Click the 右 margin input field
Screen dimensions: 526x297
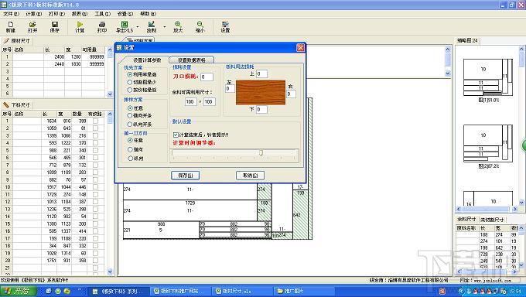(x=291, y=94)
